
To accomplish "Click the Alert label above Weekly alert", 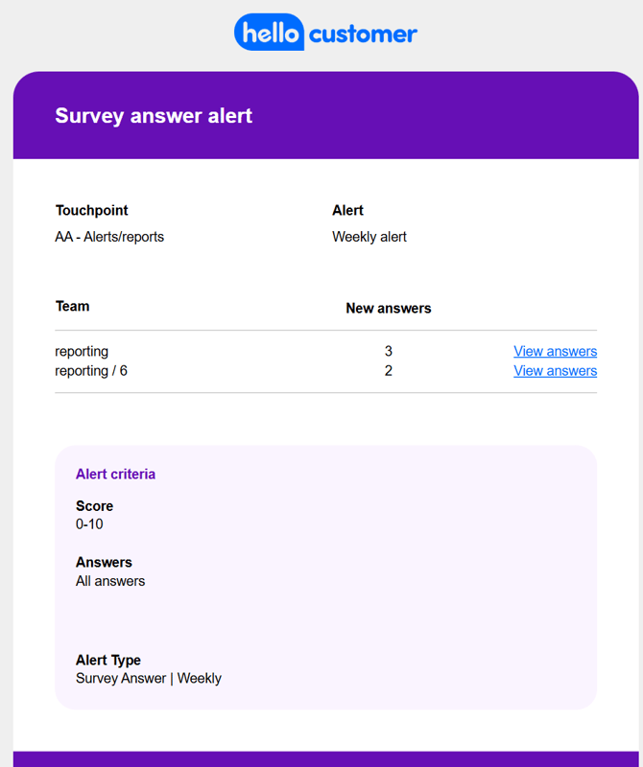I will (x=347, y=211).
